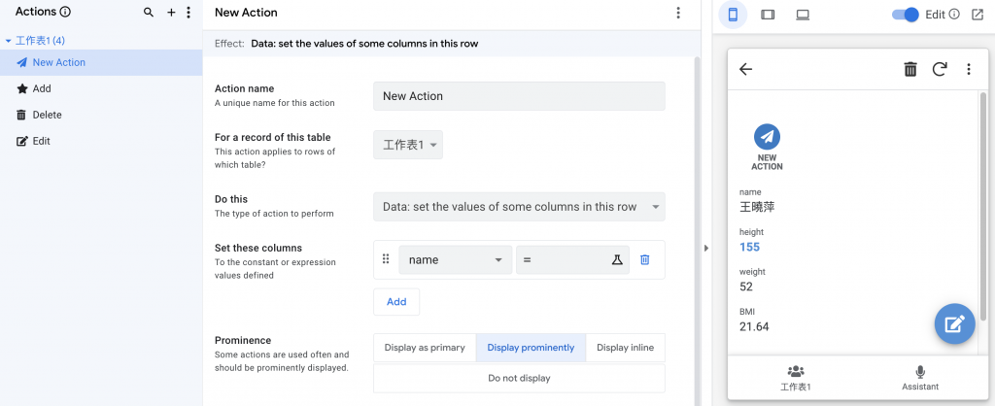The image size is (995, 406).
Task: Expand the name column dropdown
Action: coord(454,260)
